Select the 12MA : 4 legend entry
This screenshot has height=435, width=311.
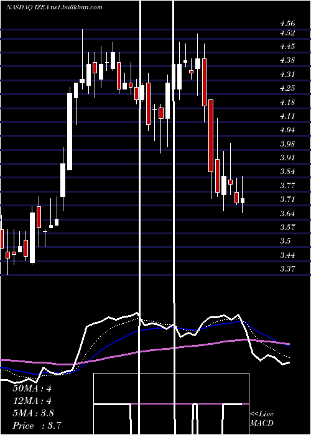pos(32,401)
